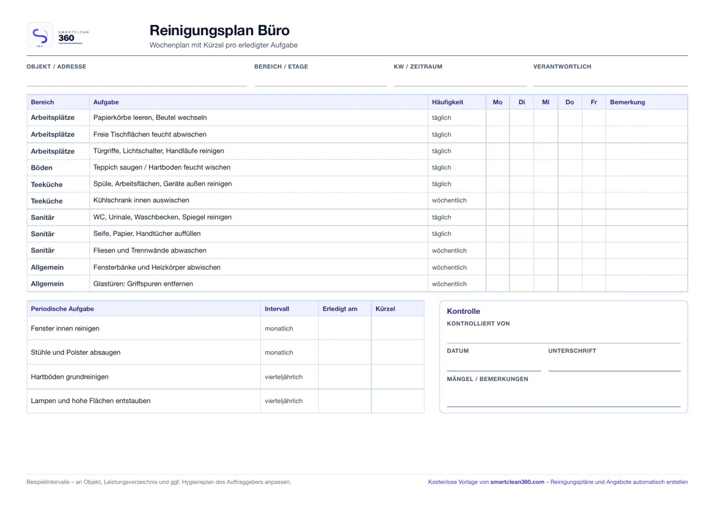Screen dimensions: 715x505
Task: Click the Erledigt am cell for Fenster innen reinigen
Action: click(345, 328)
